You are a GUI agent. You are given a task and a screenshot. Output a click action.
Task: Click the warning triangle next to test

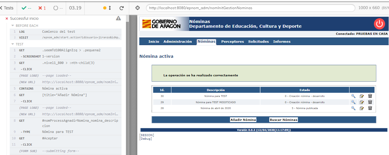pos(118,18)
